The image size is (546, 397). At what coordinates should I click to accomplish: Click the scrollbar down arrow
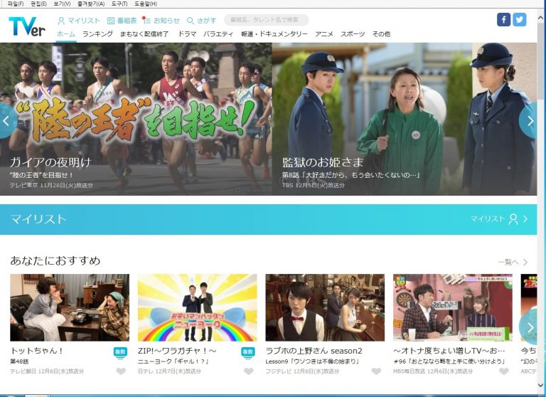pyautogui.click(x=541, y=385)
